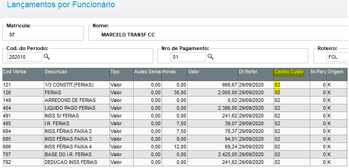Click the Nro de Pagamento field 01
The width and height of the screenshot is (349, 168).
188,57
